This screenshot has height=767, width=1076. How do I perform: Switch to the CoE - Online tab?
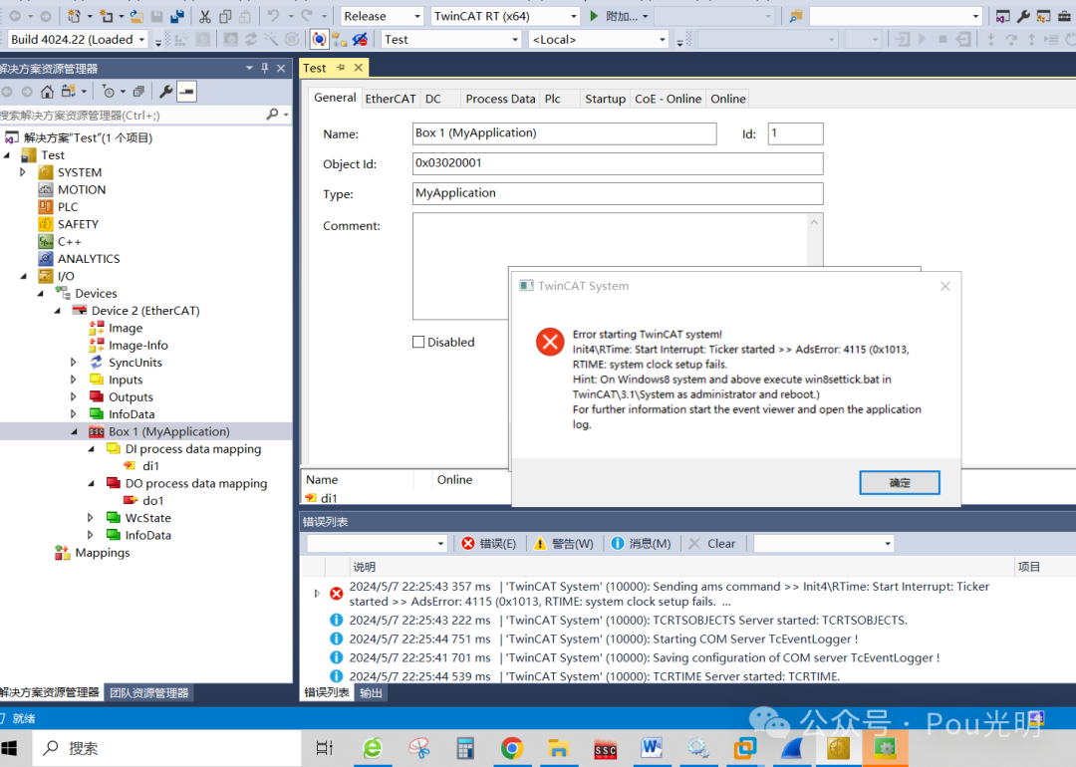[668, 99]
